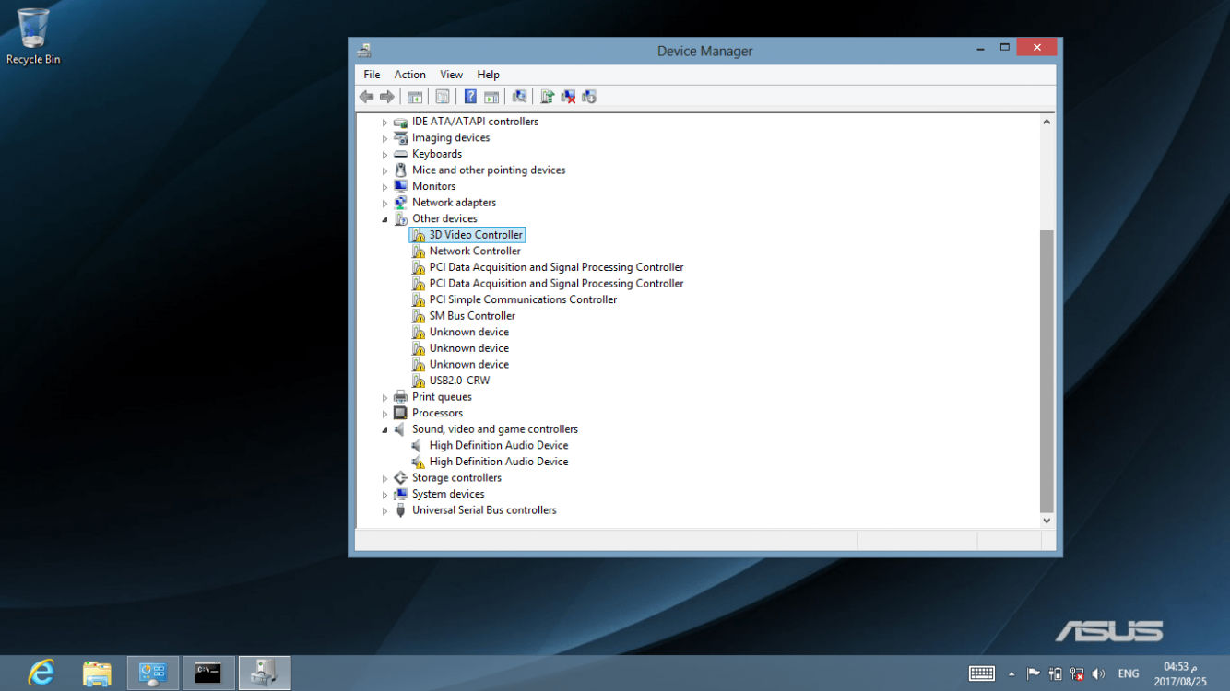Expand the Imaging devices node

(x=385, y=138)
